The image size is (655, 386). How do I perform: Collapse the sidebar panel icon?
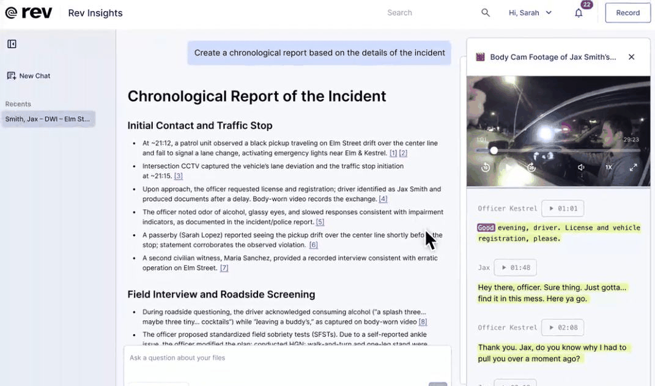pyautogui.click(x=12, y=44)
